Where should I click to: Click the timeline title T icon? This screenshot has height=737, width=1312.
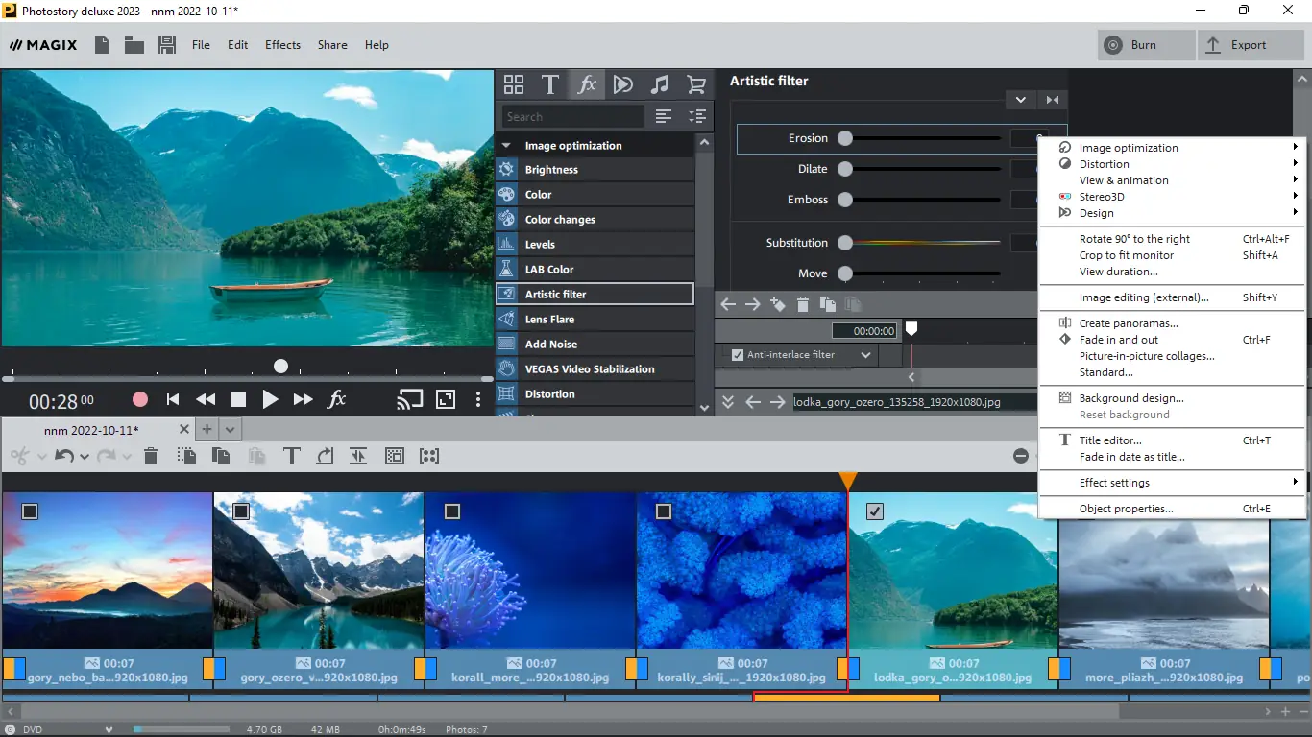(291, 456)
